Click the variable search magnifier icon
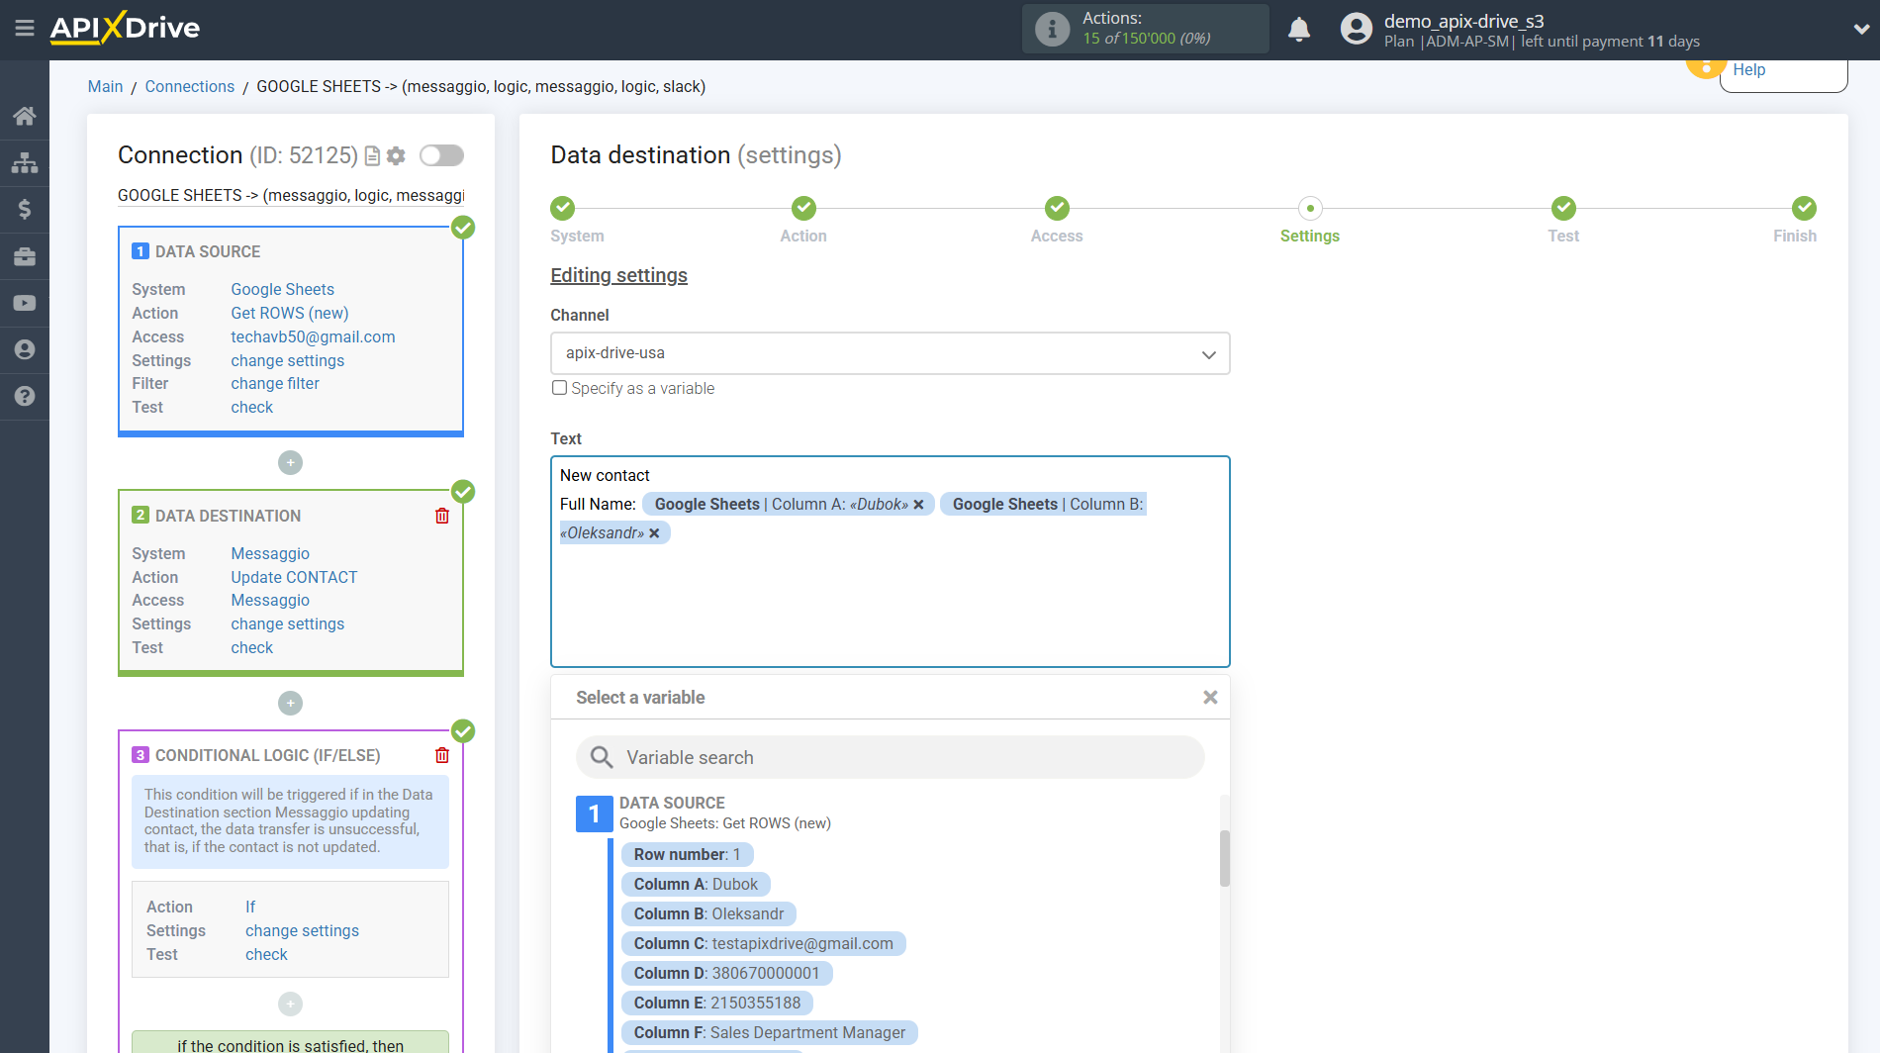 (x=602, y=757)
